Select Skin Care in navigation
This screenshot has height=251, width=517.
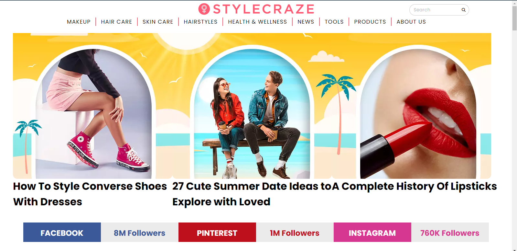[x=158, y=22]
